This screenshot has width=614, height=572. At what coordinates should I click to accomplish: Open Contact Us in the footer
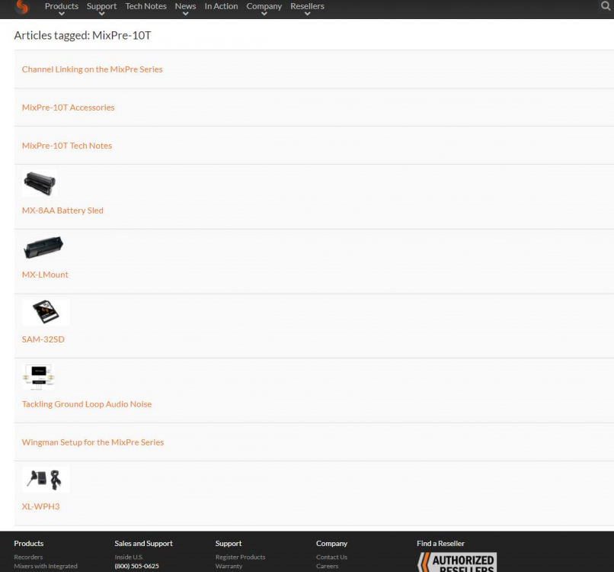(331, 558)
